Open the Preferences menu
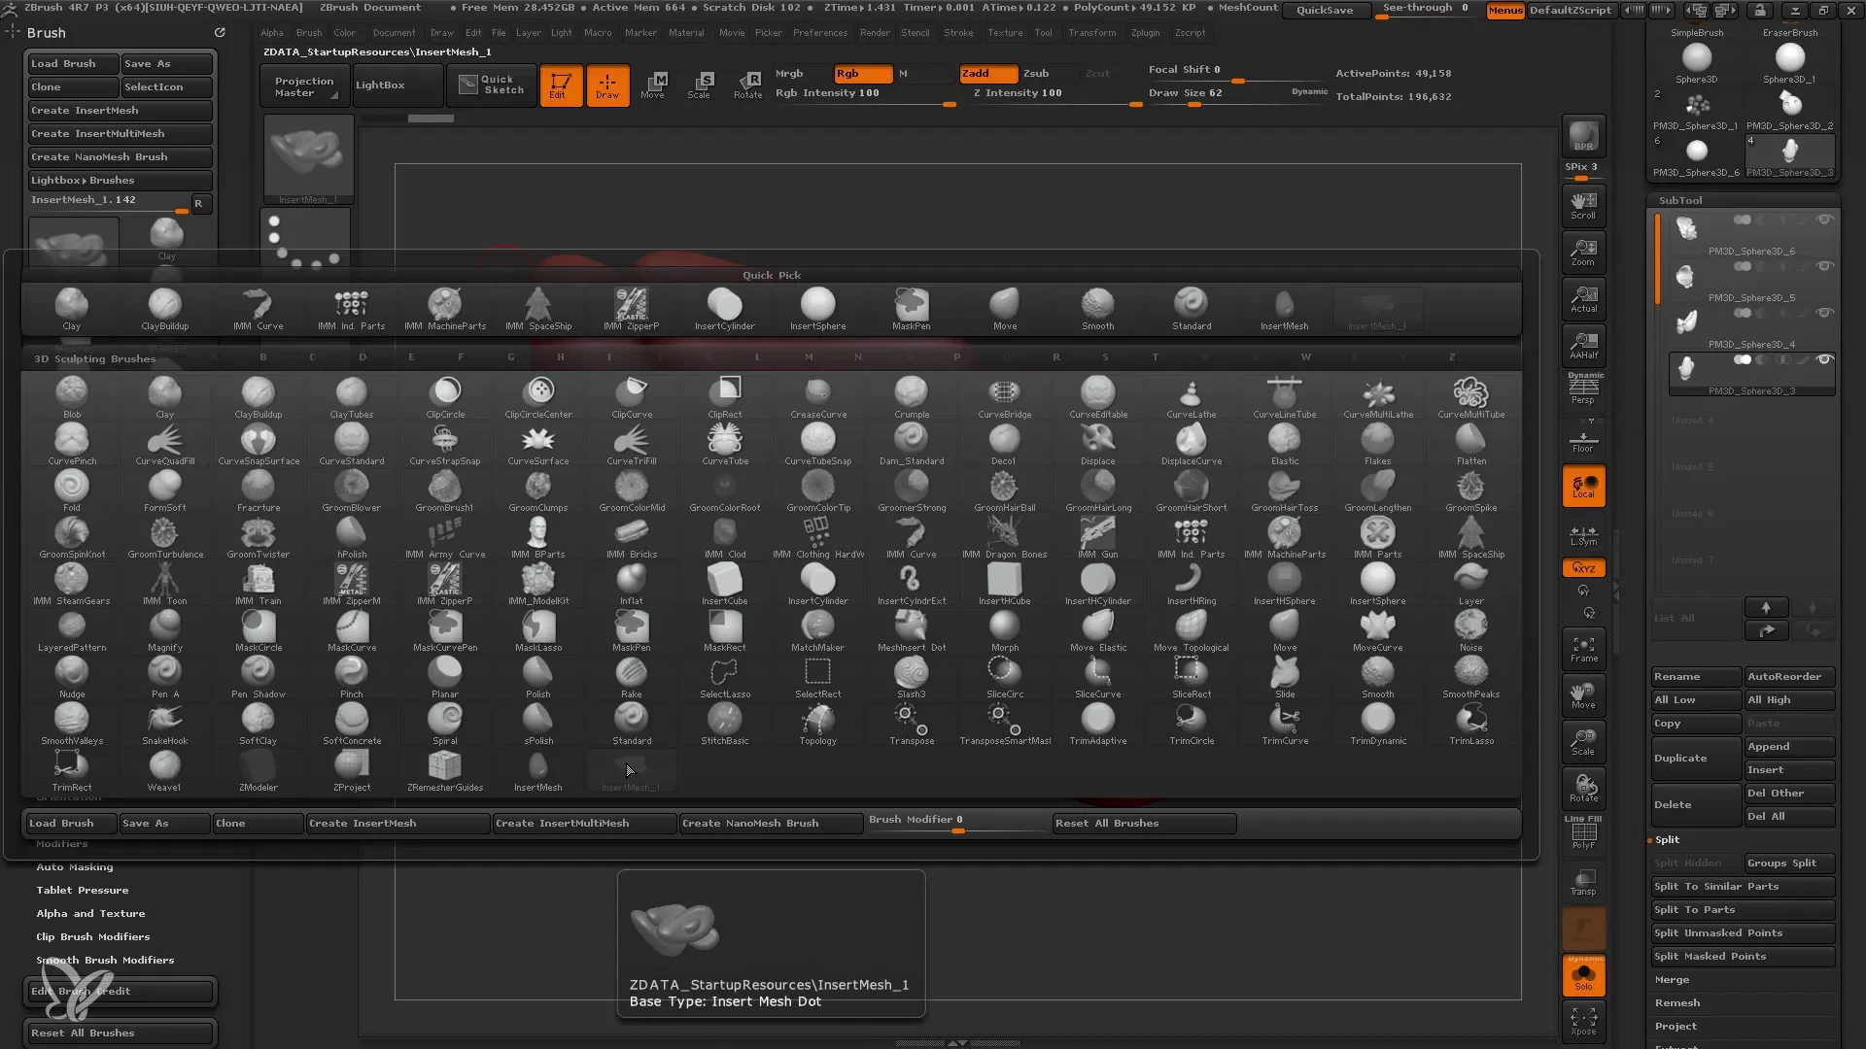The width and height of the screenshot is (1866, 1049). tap(820, 33)
